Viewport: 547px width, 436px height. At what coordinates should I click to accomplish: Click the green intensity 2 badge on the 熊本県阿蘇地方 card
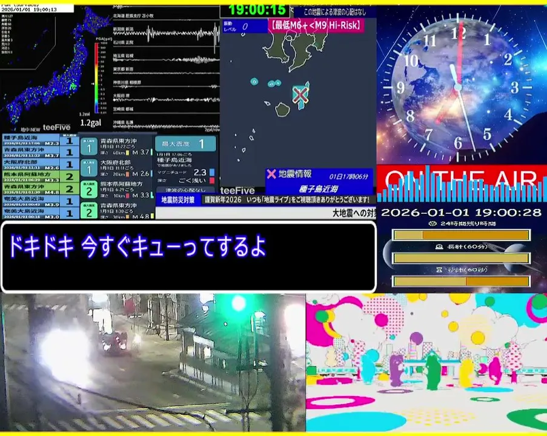pyautogui.click(x=89, y=190)
